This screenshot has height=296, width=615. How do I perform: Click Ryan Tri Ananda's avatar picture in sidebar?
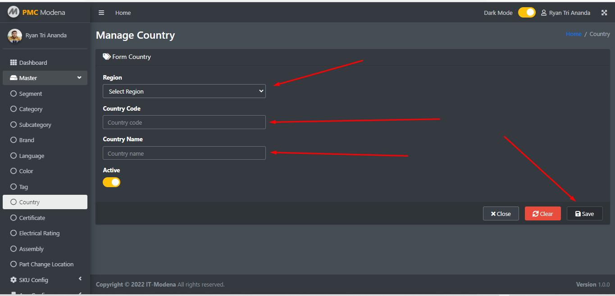[x=15, y=36]
